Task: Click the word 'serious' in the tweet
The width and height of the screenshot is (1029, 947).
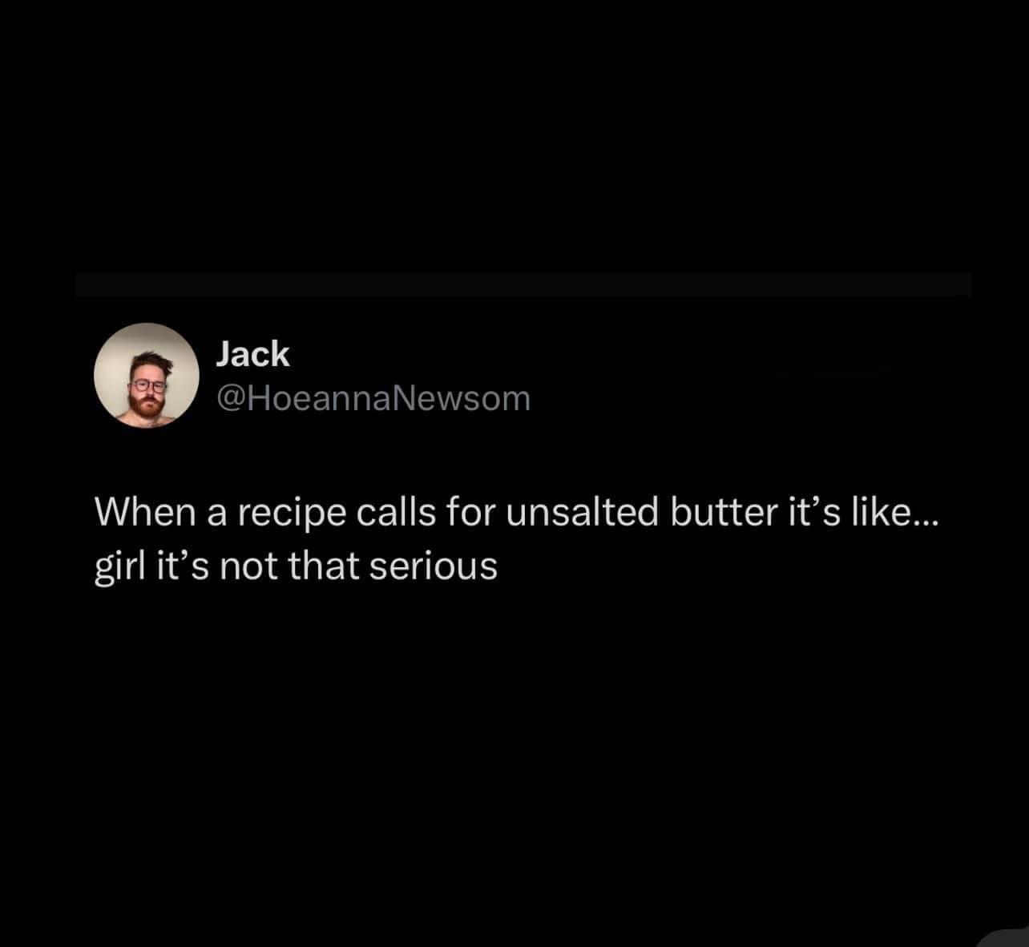Action: [x=433, y=567]
